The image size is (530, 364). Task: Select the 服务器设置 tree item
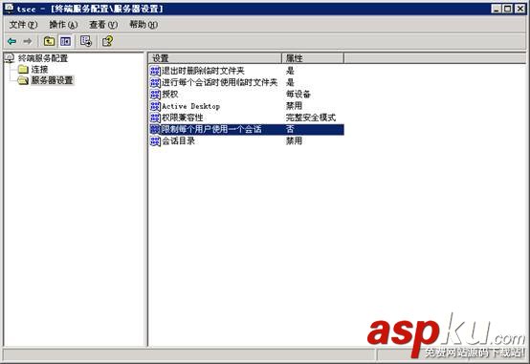pyautogui.click(x=52, y=80)
